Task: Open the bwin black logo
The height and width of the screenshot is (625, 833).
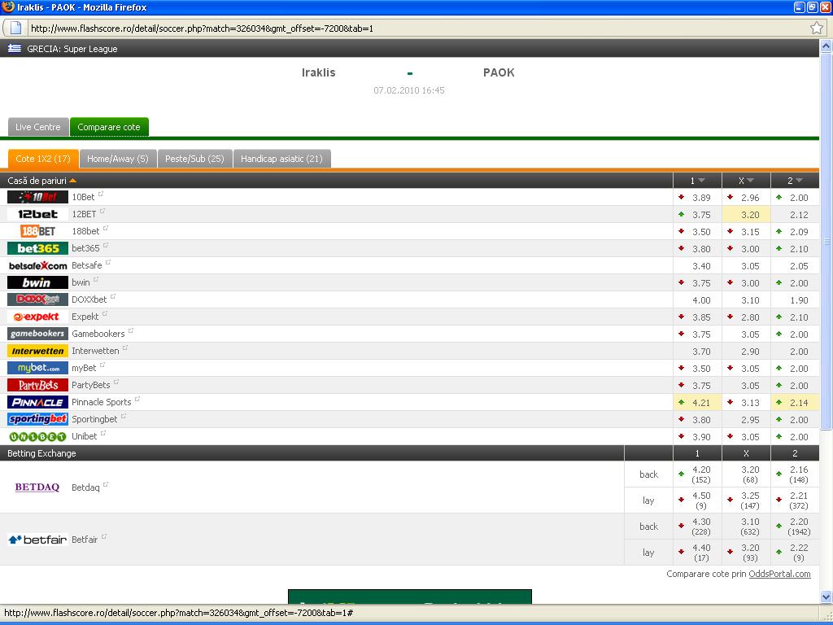Action: point(37,282)
